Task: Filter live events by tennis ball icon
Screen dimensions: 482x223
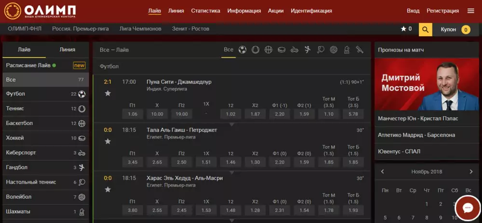Action: point(255,50)
